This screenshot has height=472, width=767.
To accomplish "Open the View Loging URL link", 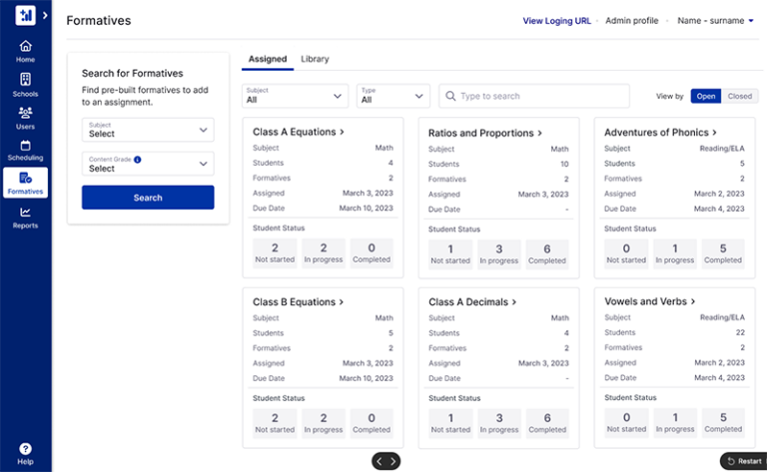I will click(556, 20).
